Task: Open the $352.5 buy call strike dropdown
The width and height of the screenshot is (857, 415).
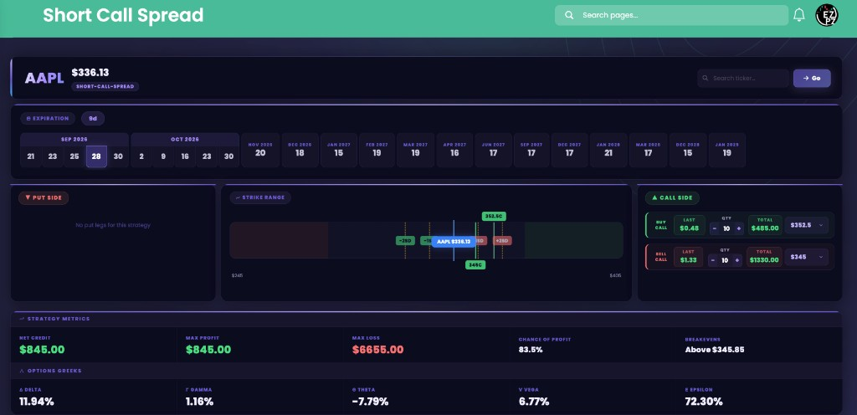Action: (x=806, y=225)
